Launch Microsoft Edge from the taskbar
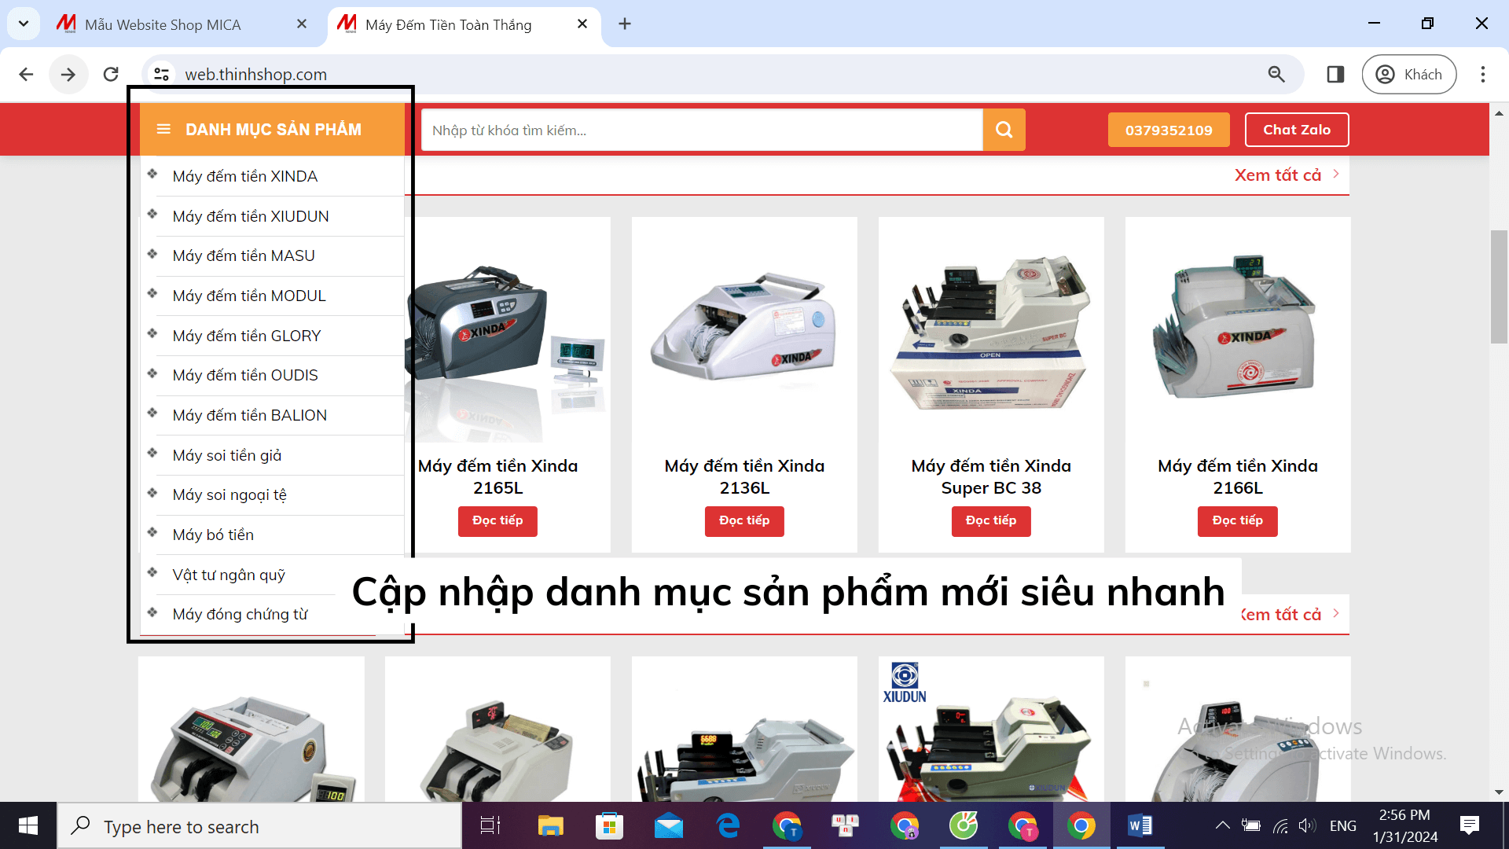1509x849 pixels. [x=728, y=825]
